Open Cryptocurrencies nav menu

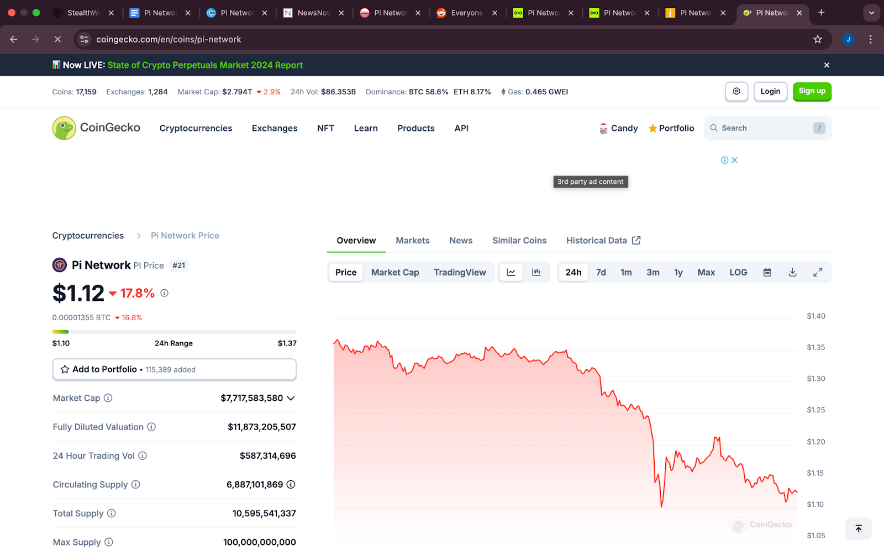coord(196,128)
